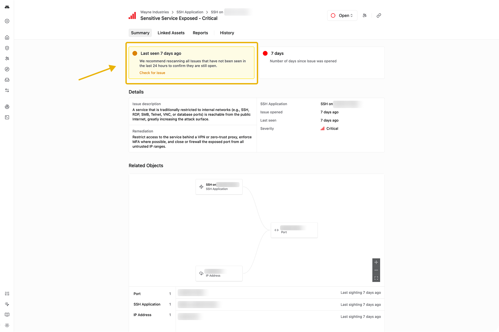
Task: Click the satellite icon next to Open status
Action: point(365,16)
